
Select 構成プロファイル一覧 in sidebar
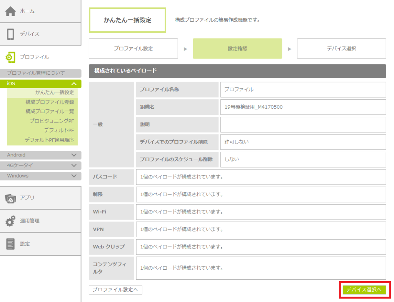(50, 111)
